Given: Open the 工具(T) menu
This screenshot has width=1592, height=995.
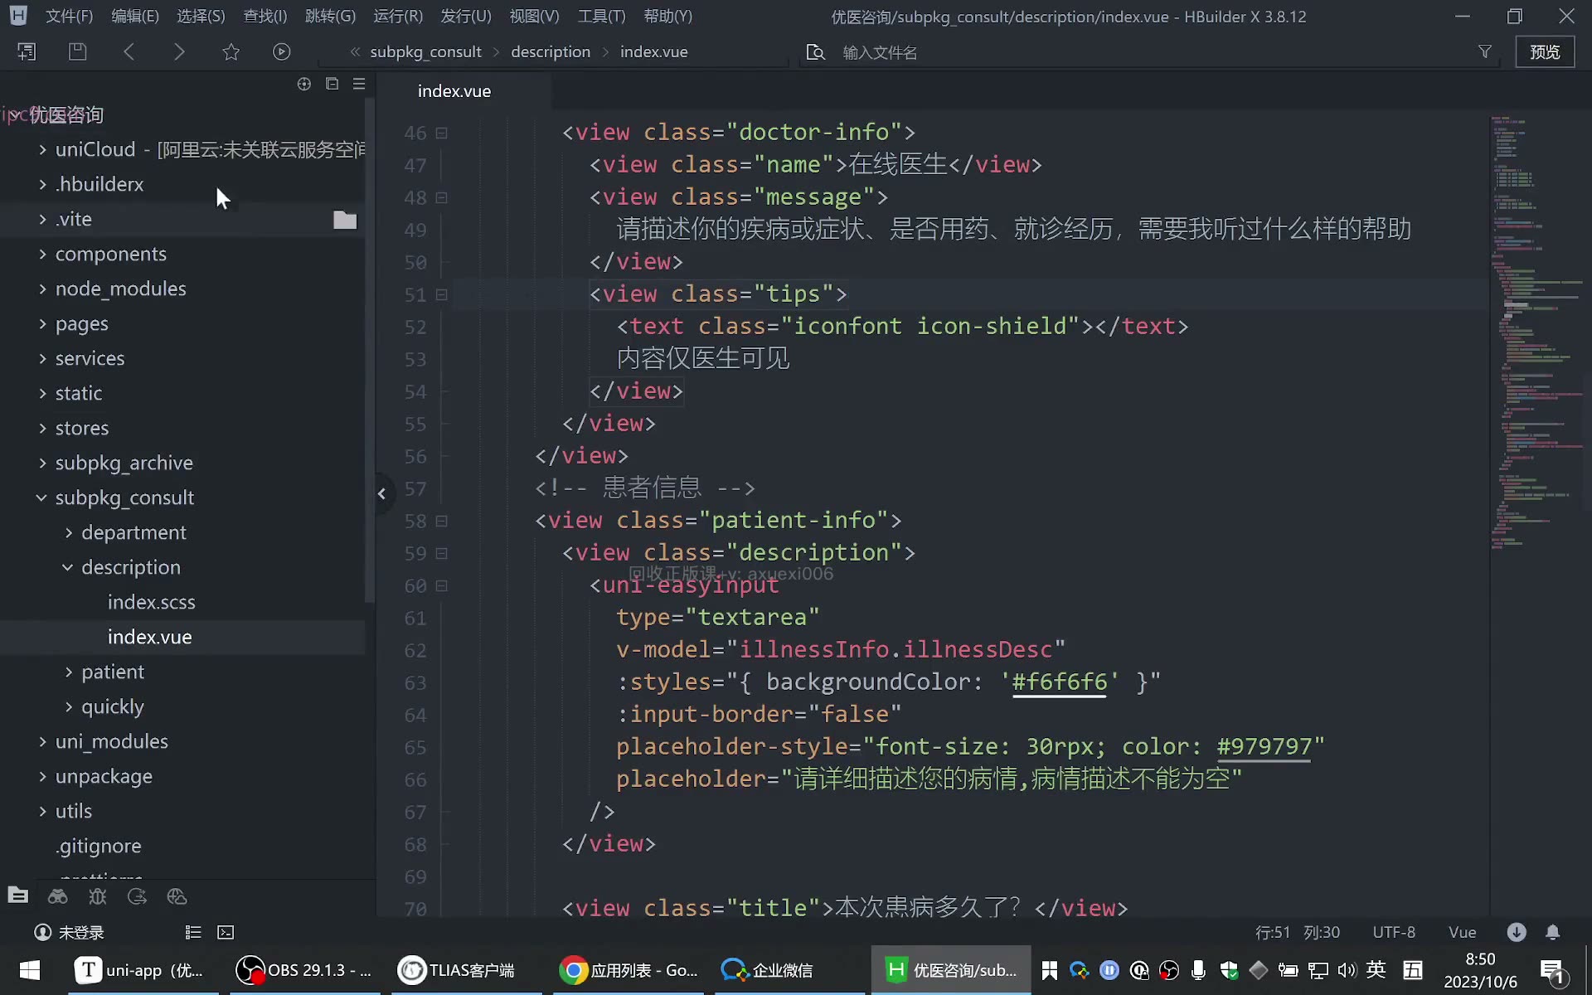Looking at the screenshot, I should [601, 16].
